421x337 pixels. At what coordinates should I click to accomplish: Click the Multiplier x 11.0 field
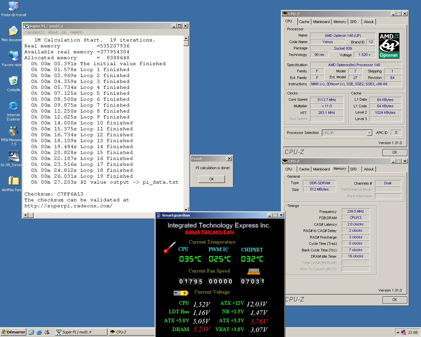(327, 106)
